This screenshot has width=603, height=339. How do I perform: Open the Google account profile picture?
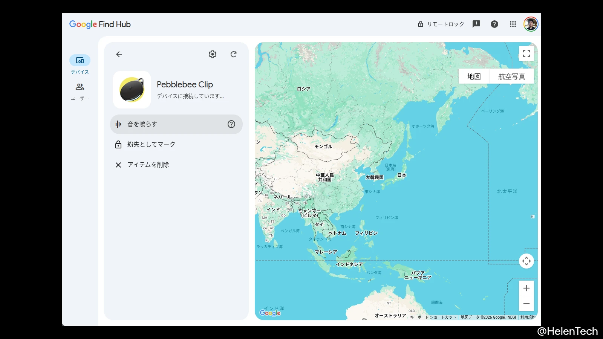coord(531,24)
